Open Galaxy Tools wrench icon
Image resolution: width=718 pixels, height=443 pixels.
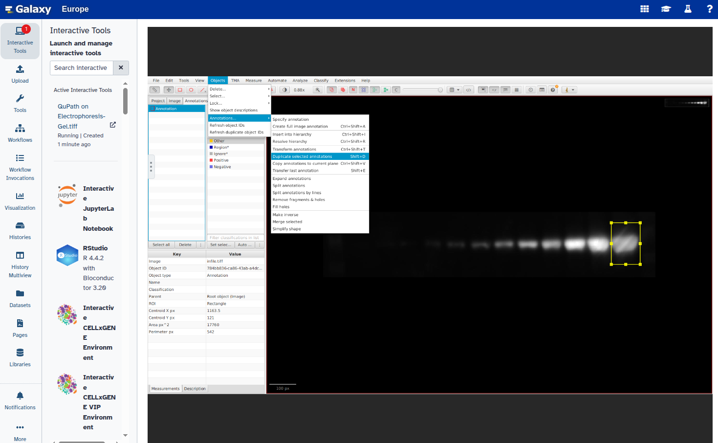click(20, 103)
